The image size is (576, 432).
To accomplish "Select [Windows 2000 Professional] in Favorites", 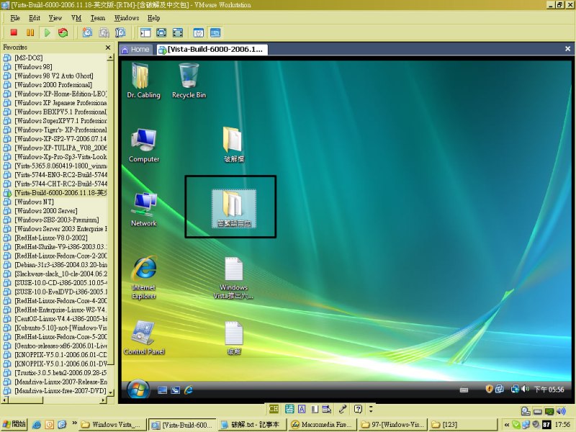I will pyautogui.click(x=53, y=85).
